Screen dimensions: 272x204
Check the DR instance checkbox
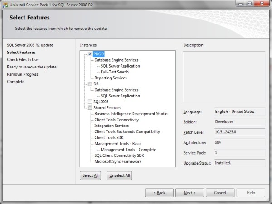coord(90,84)
